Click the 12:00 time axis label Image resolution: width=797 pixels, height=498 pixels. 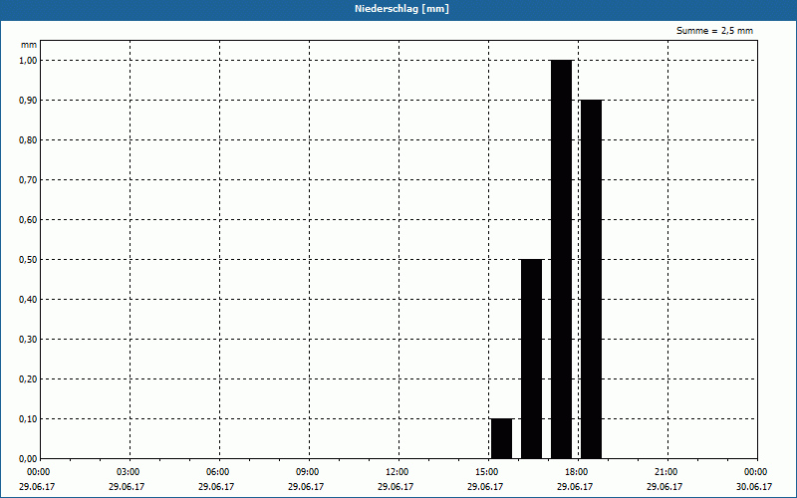click(397, 472)
